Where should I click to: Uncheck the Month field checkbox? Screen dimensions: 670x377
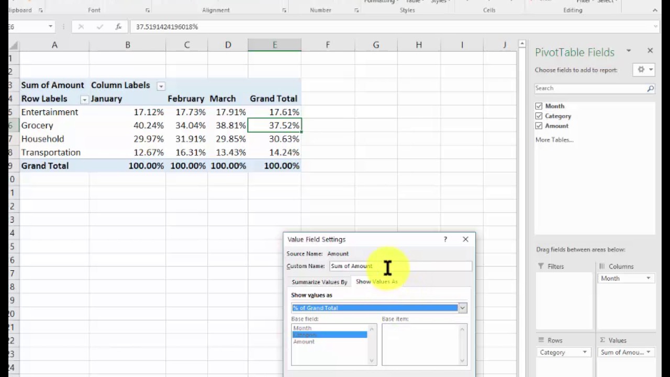[539, 106]
